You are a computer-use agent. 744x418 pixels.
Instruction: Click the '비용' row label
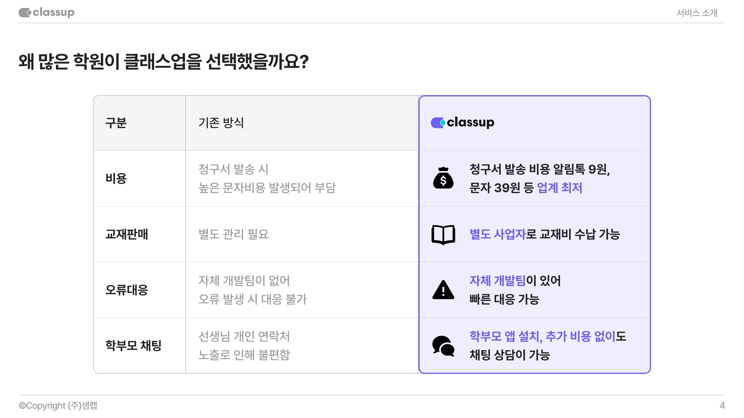(116, 178)
